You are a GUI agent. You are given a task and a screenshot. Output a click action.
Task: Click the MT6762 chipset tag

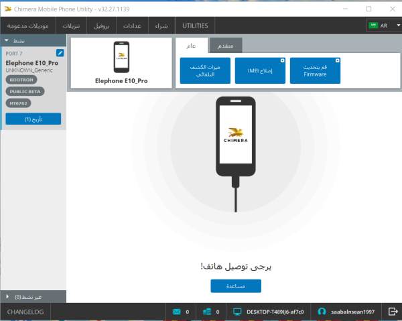tap(19, 103)
